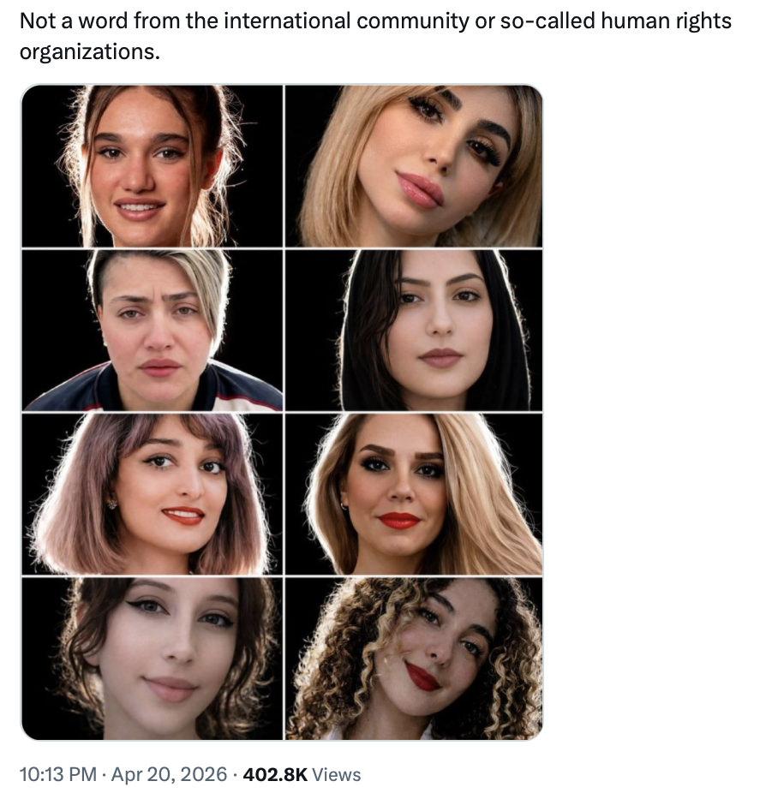View the bottom-left photo with winged eyeliner
The height and width of the screenshot is (805, 766).
(x=152, y=658)
